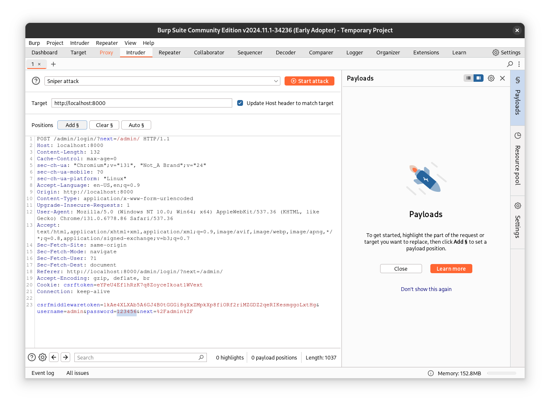550x406 pixels.
Task: Open the Repeater menu in the menu bar
Action: coord(107,43)
